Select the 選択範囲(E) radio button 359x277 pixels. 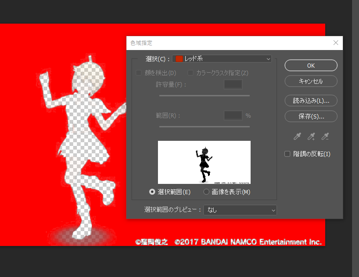click(152, 192)
